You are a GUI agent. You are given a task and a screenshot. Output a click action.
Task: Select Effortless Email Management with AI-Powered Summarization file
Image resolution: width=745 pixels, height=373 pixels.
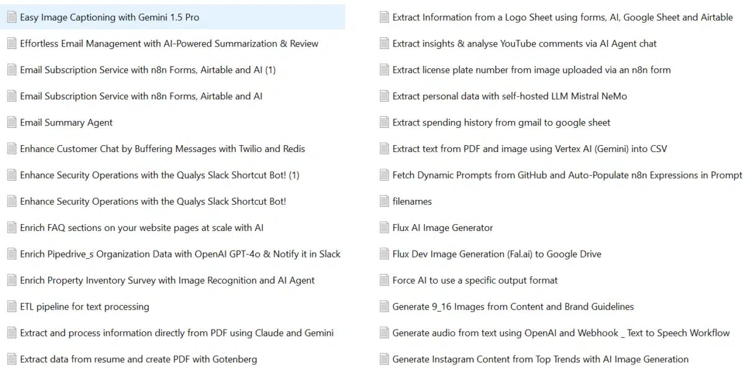169,43
